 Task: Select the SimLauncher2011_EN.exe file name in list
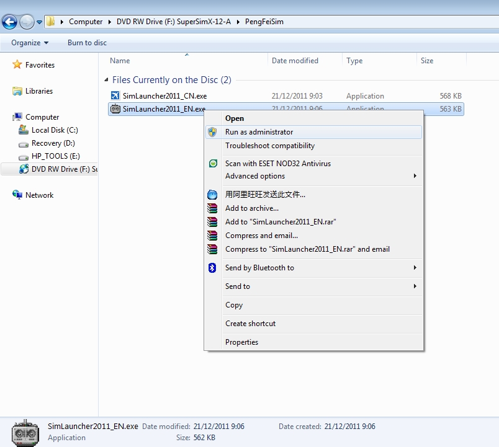(164, 108)
